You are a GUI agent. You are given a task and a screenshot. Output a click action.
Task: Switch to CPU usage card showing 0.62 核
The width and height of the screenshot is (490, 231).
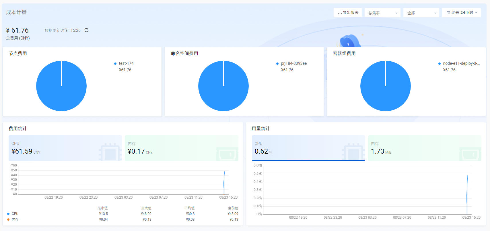[308, 148]
